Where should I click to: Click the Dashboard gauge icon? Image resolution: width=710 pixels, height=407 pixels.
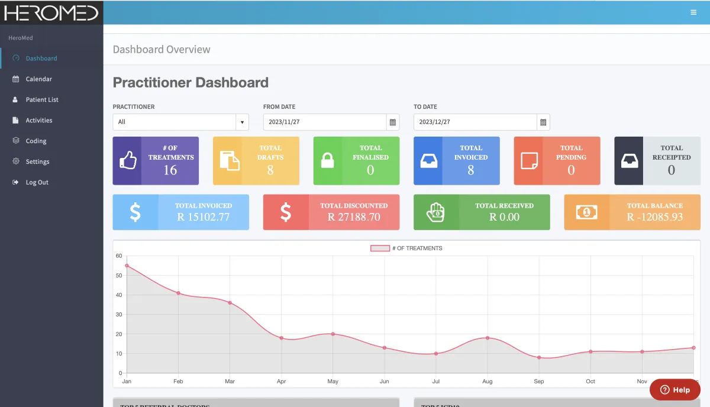16,58
